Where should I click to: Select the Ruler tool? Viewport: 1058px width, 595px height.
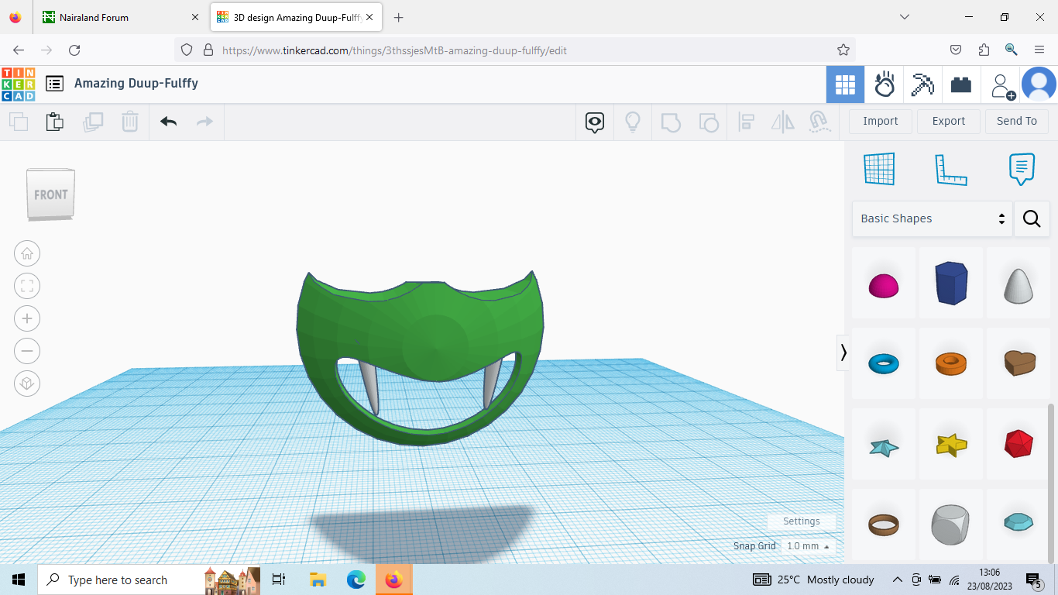[951, 169]
